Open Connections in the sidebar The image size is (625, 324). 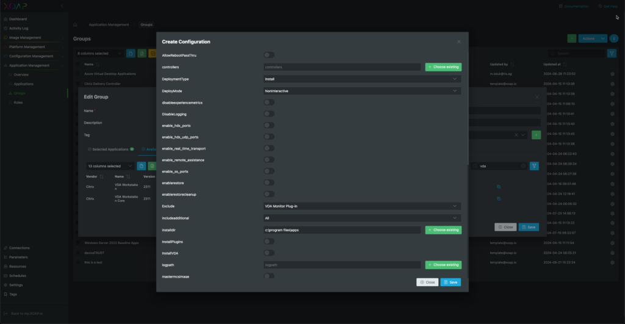19,248
